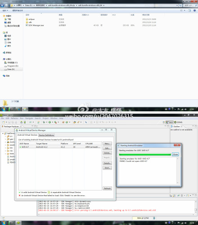This screenshot has height=225, width=198.
Task: Open the eclipse folder in Explorer
Action: click(x=30, y=19)
